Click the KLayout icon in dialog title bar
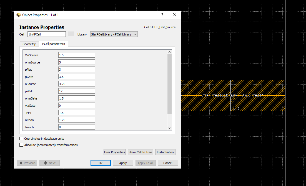 click(19, 15)
